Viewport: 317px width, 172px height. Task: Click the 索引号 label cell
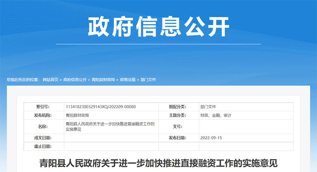tap(42, 107)
